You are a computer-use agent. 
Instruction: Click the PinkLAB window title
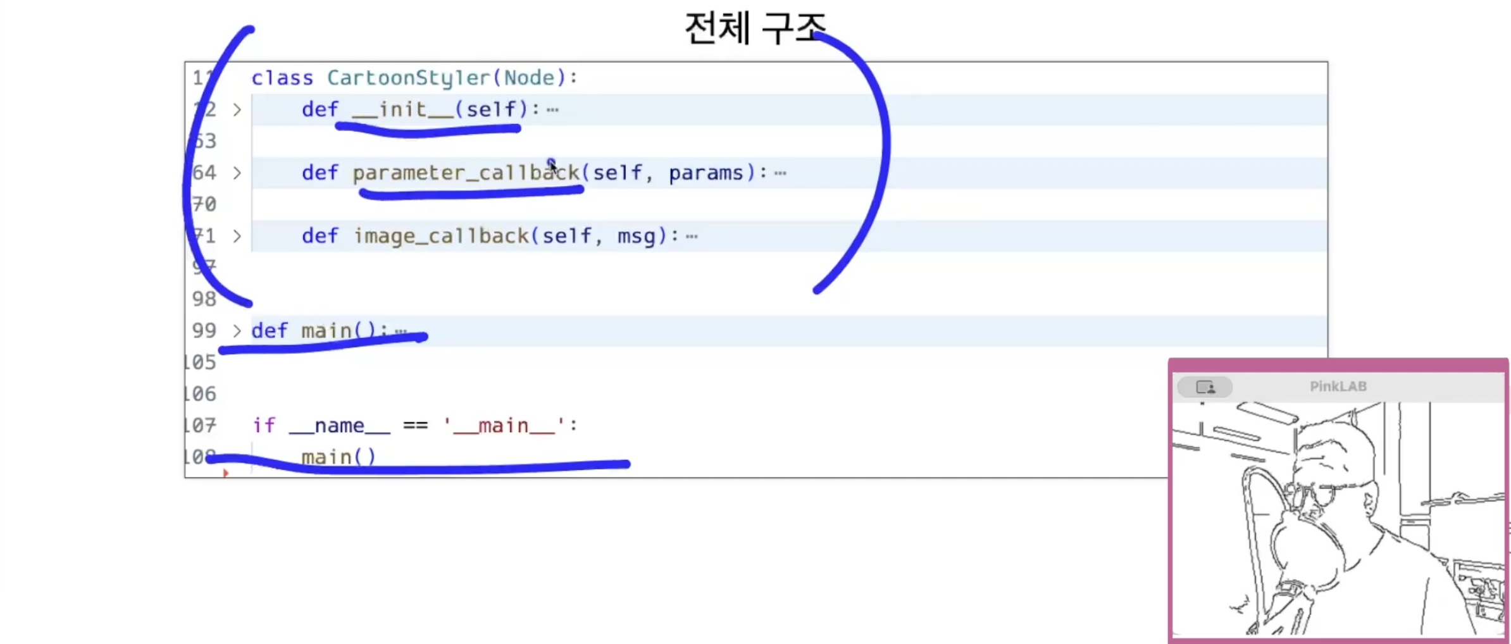click(1338, 386)
